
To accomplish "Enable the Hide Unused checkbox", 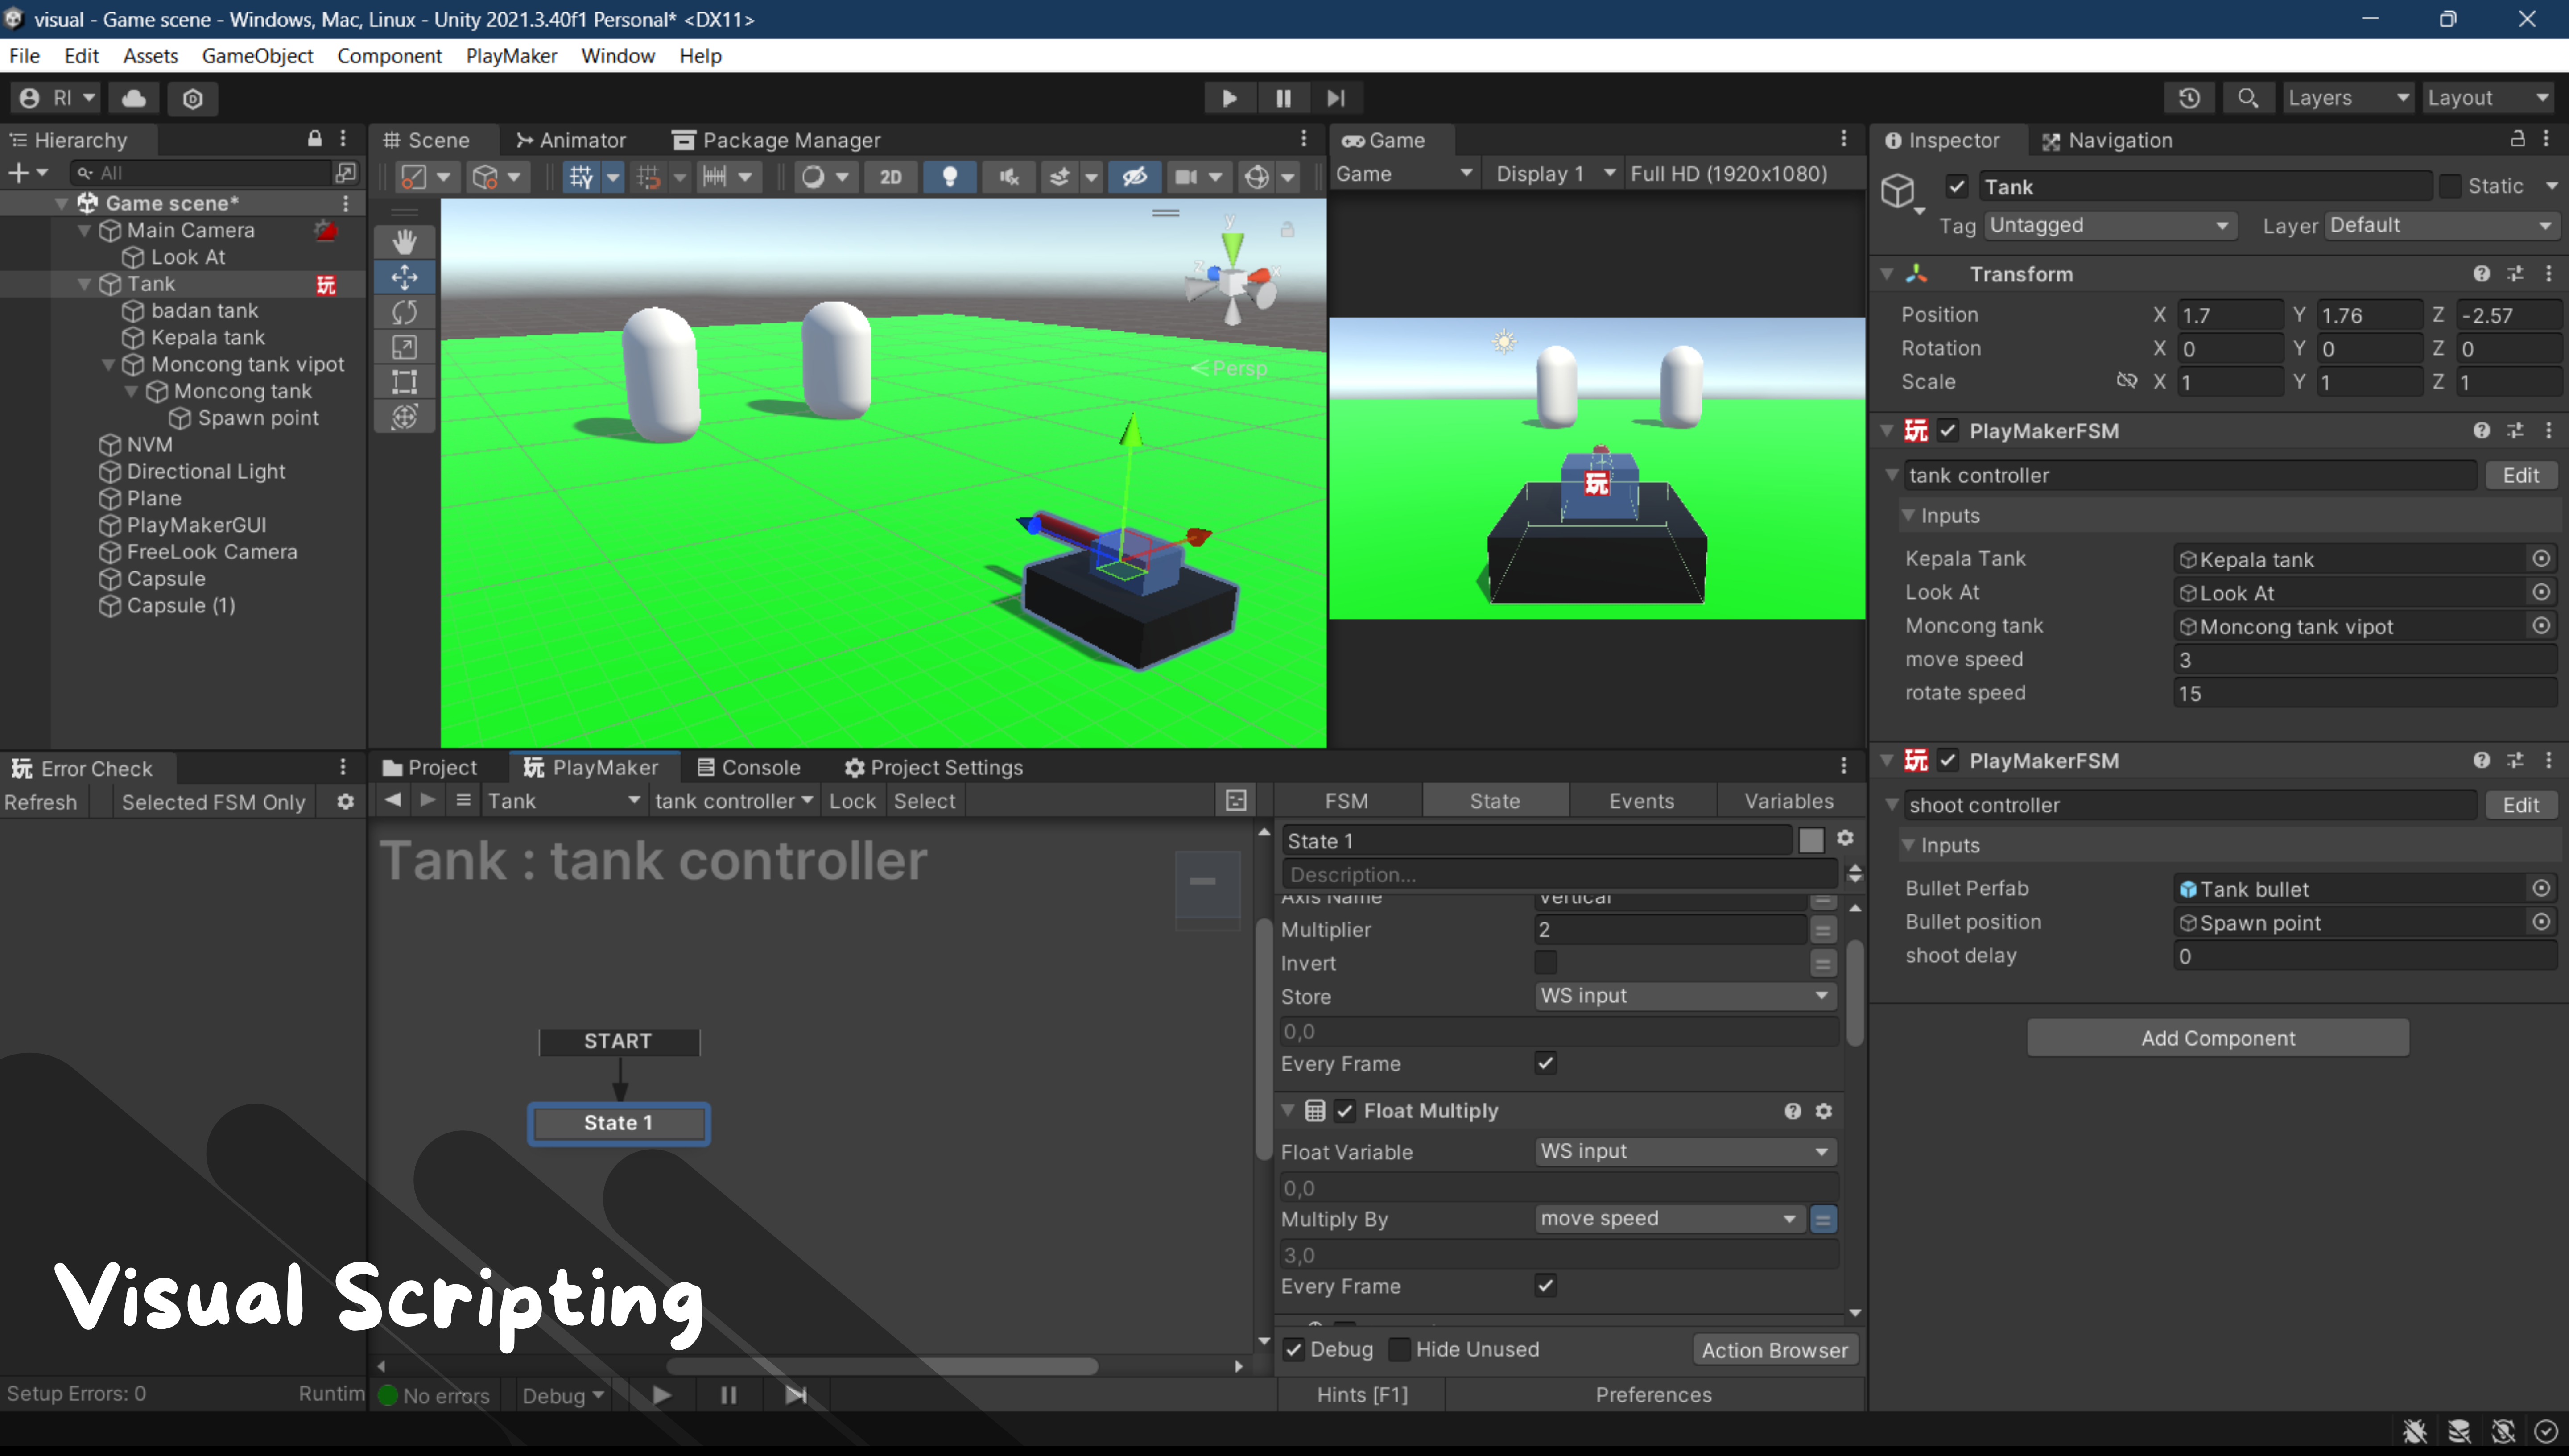I will coord(1400,1350).
